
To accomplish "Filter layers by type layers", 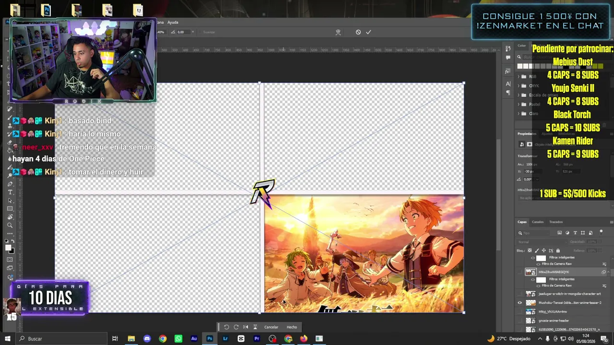I will click(x=575, y=233).
